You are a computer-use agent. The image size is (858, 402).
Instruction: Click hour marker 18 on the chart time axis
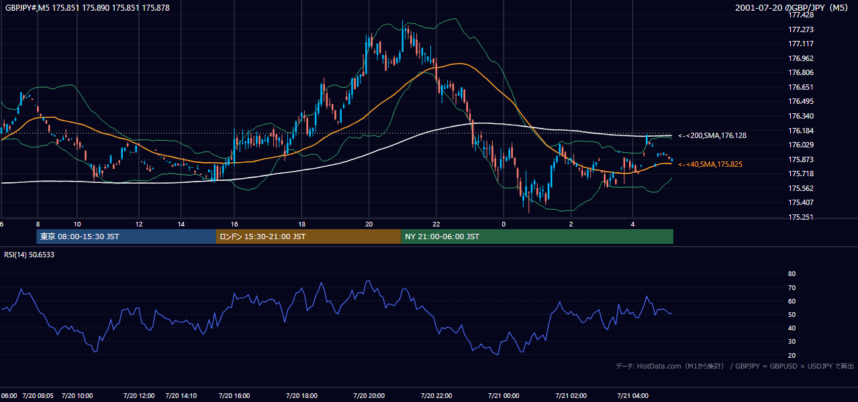(302, 224)
